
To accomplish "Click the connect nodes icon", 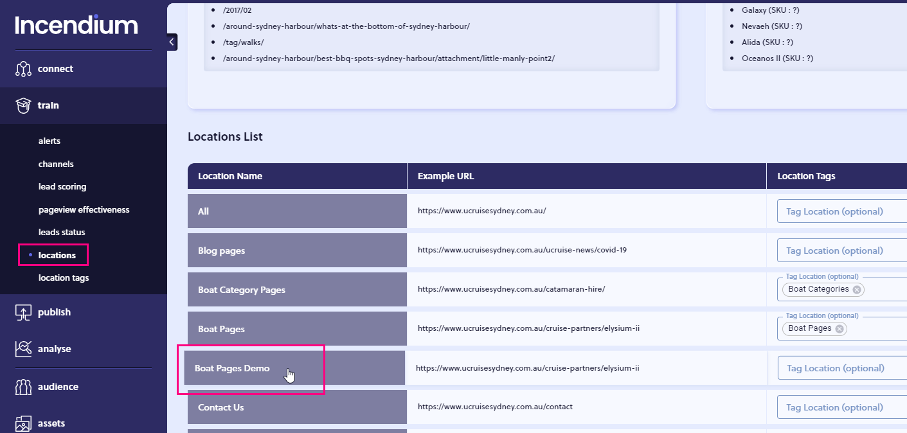I will [x=23, y=69].
